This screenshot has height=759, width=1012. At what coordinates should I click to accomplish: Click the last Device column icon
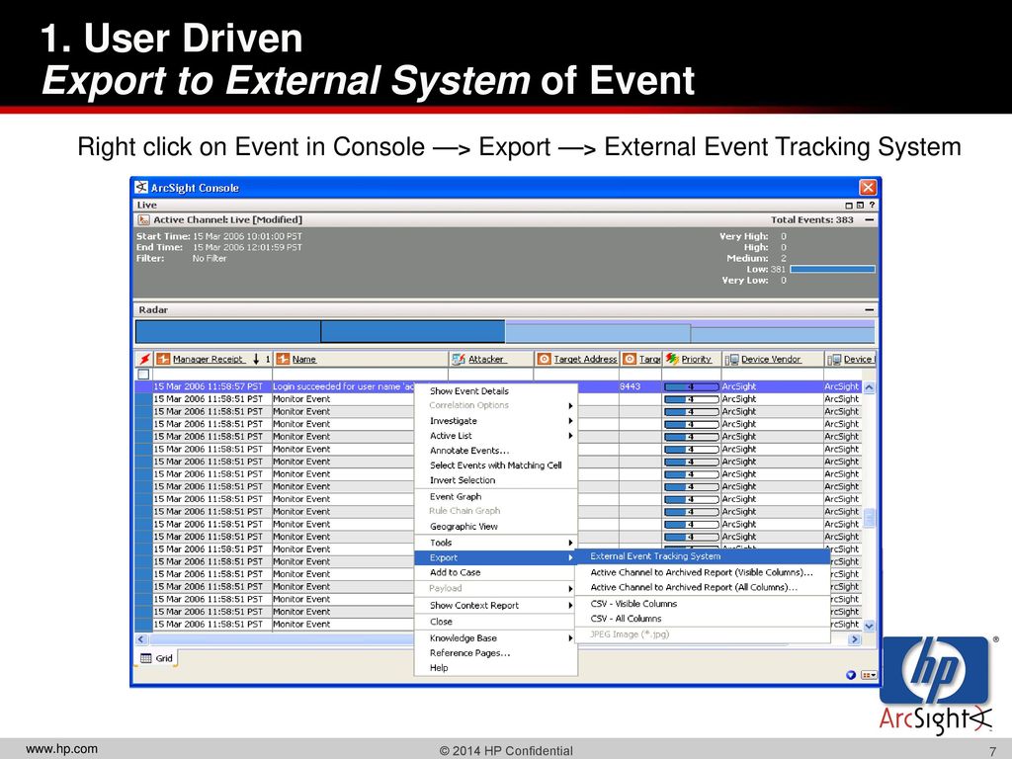pyautogui.click(x=834, y=360)
